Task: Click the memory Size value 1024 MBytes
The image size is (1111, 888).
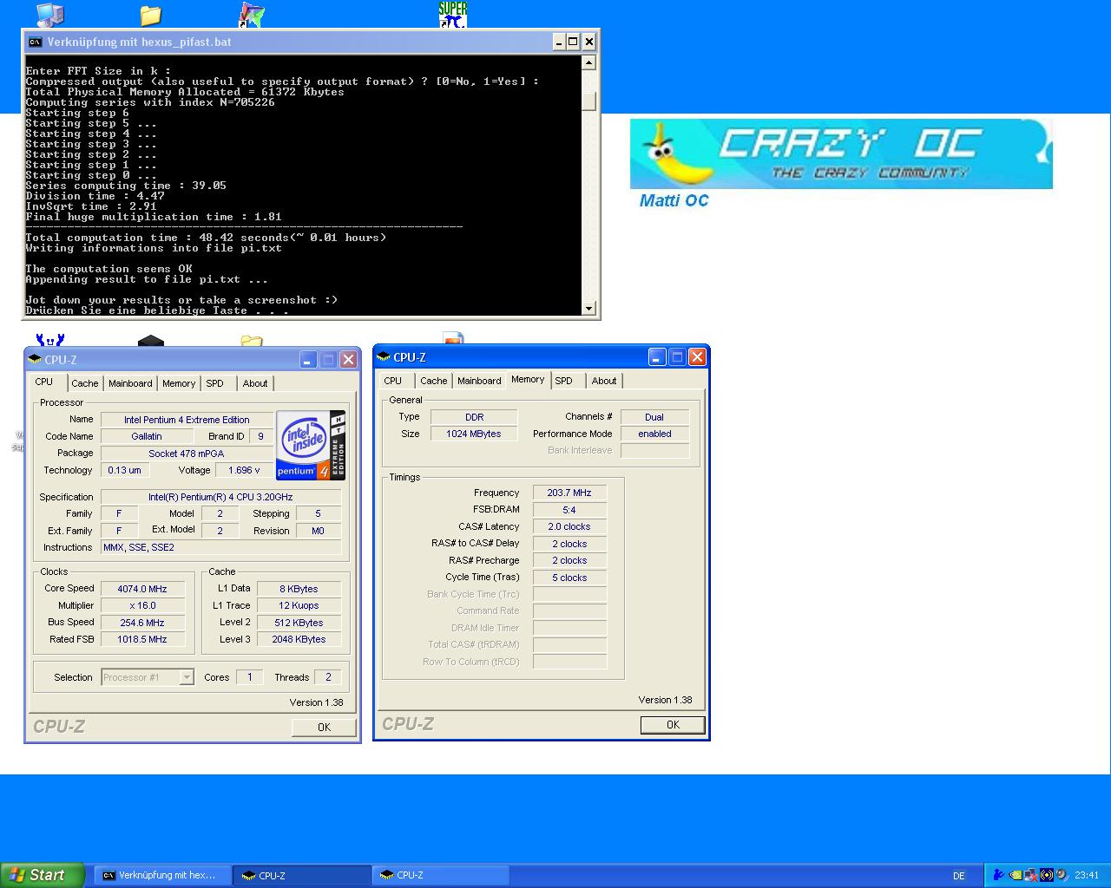Action: pos(474,434)
